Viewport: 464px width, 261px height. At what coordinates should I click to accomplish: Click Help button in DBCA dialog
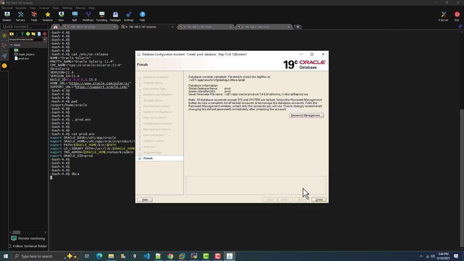coord(145,200)
